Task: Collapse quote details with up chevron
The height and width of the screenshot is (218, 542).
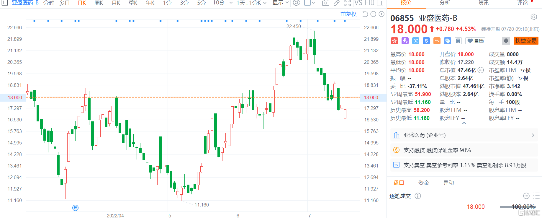Action: [464, 123]
